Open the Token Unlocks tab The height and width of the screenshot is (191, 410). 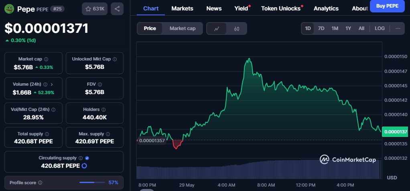tap(281, 9)
